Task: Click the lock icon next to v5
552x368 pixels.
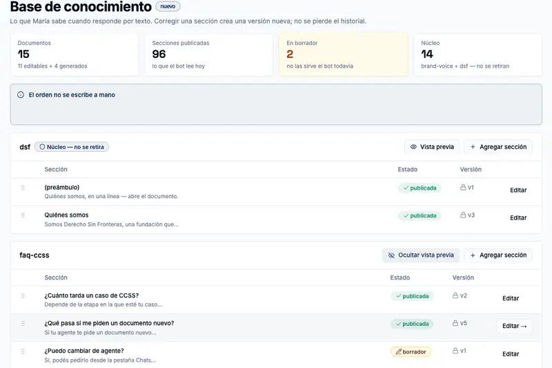Action: 455,323
